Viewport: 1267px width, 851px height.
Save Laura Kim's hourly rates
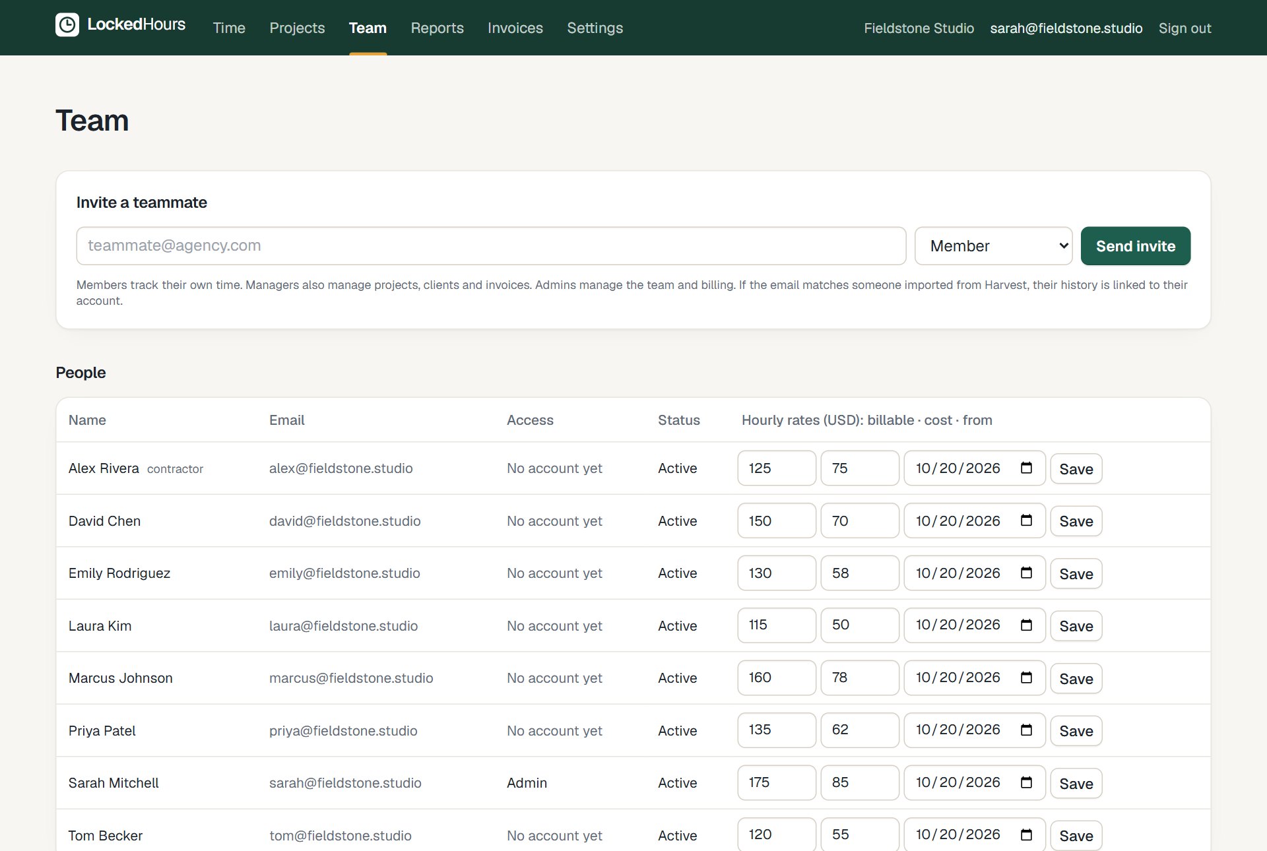pyautogui.click(x=1076, y=625)
